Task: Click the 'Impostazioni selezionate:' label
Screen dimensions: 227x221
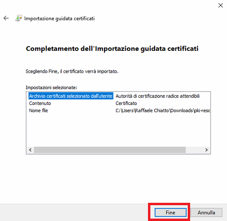Action: coord(51,88)
